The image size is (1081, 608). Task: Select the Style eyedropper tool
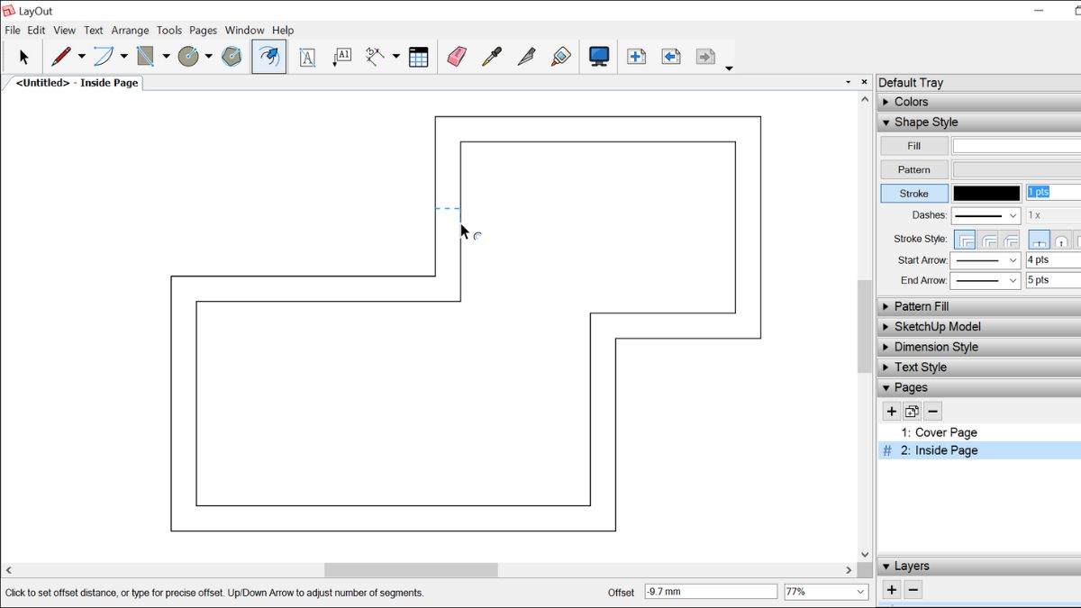point(491,57)
